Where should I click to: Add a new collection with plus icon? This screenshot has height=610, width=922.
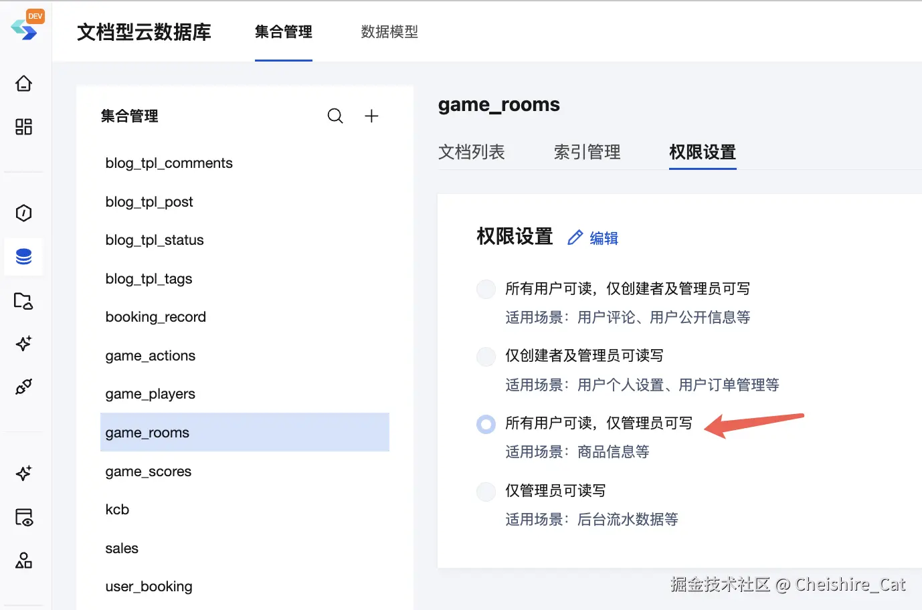[x=371, y=116]
